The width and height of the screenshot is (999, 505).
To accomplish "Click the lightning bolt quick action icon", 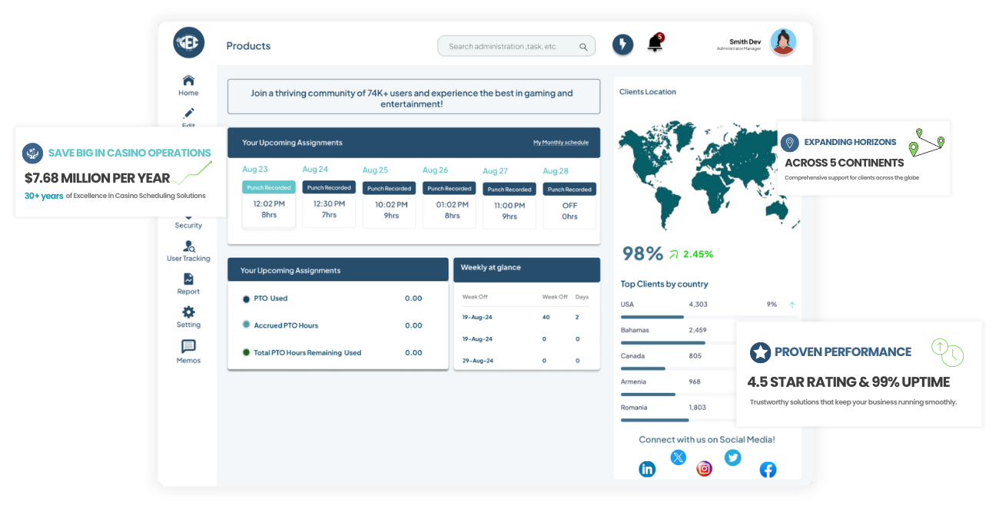I will point(622,45).
